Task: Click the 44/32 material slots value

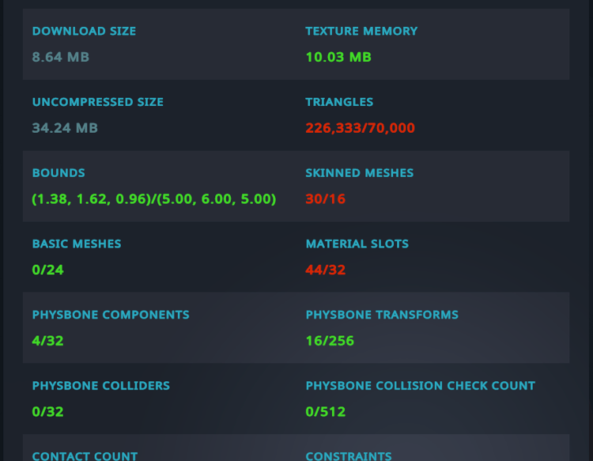Action: click(x=325, y=270)
